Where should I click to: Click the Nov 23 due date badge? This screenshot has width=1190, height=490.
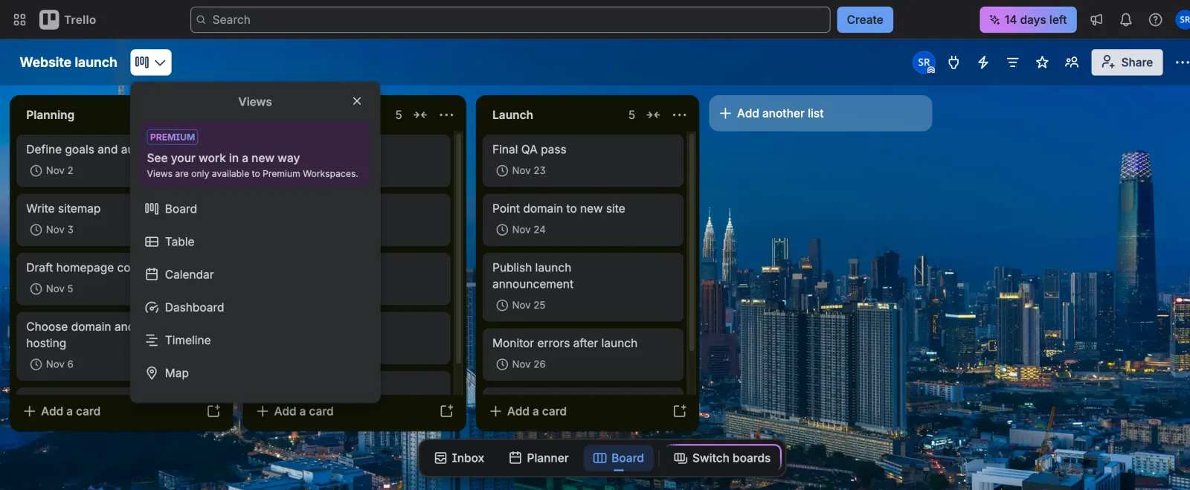tap(521, 170)
